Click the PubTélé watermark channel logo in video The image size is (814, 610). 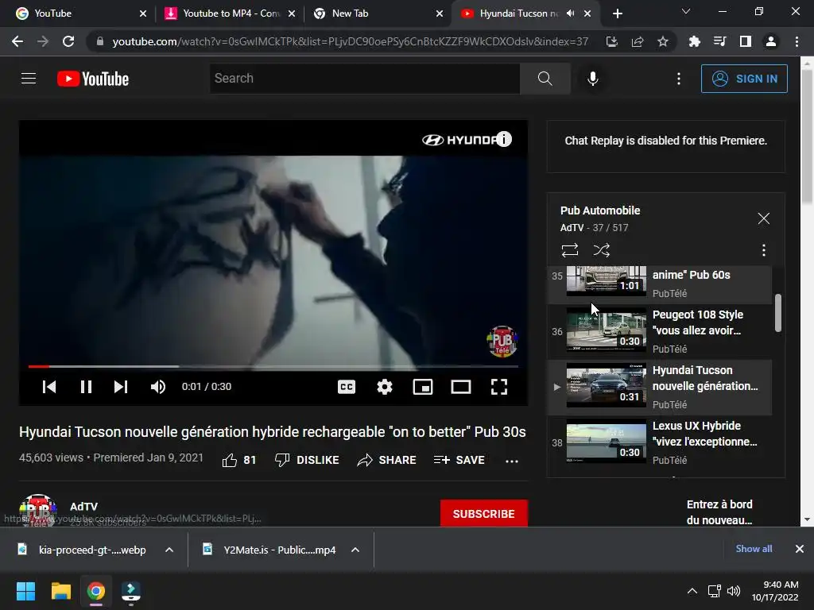click(502, 342)
